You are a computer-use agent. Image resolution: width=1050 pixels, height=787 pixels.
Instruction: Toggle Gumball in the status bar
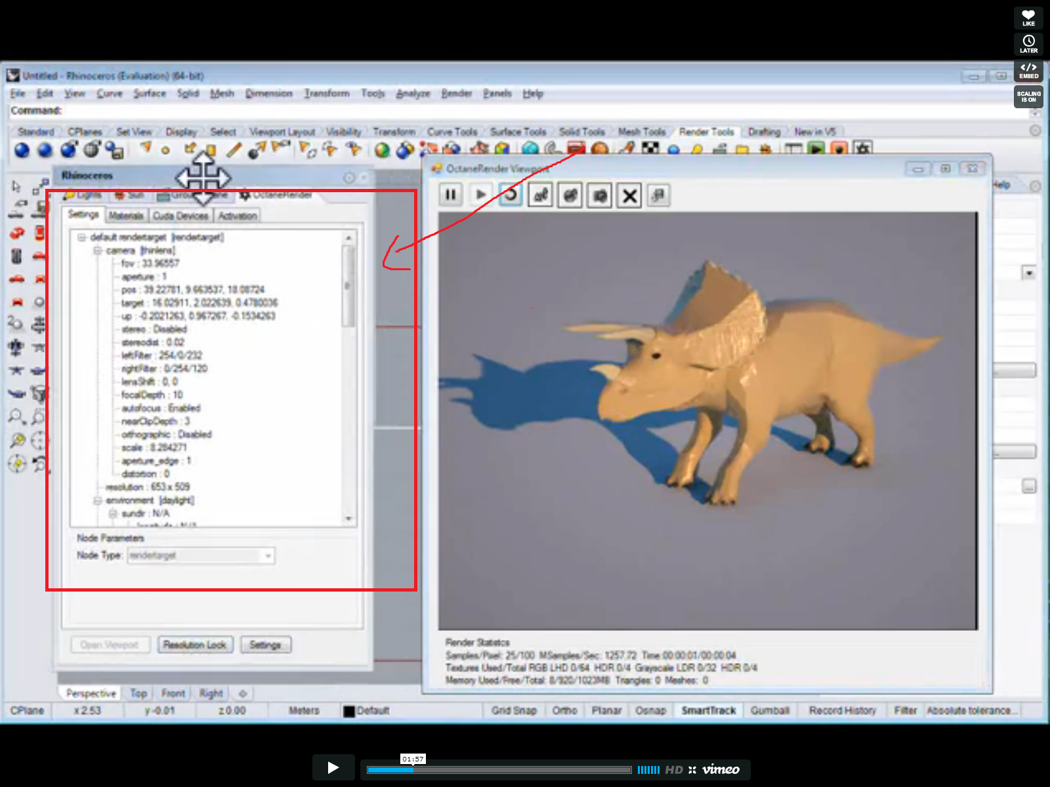tap(770, 710)
